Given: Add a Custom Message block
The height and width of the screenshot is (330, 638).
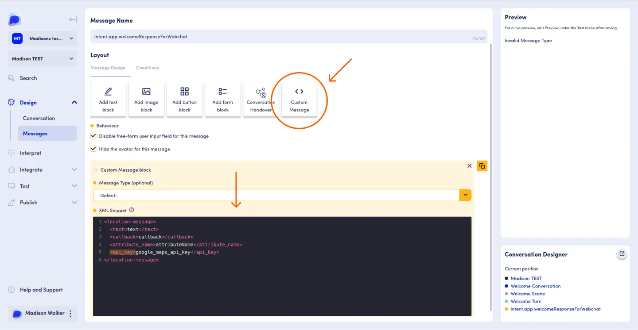Looking at the screenshot, I should (x=299, y=100).
